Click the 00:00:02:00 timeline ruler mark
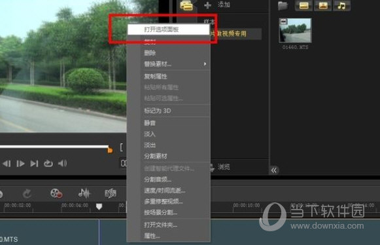380x245 pixels. (x=18, y=205)
